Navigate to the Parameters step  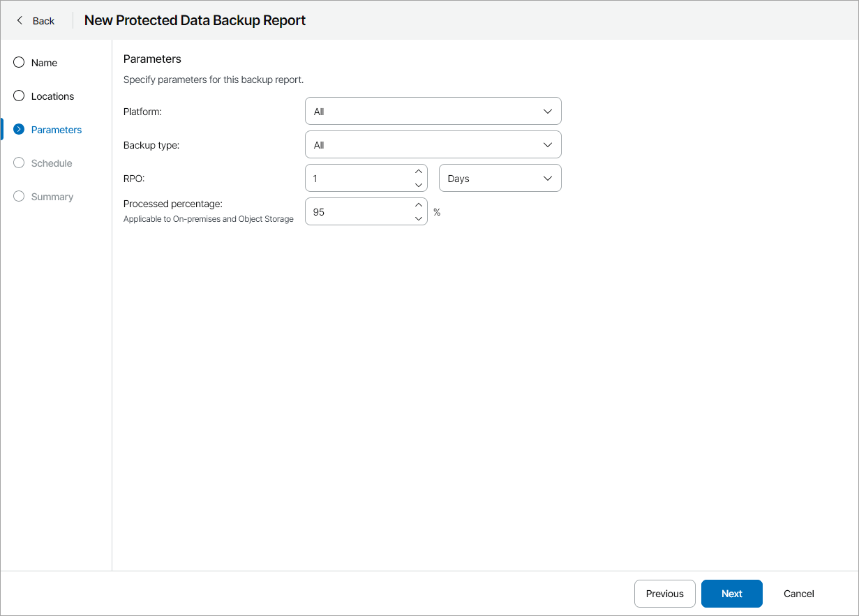pos(55,129)
